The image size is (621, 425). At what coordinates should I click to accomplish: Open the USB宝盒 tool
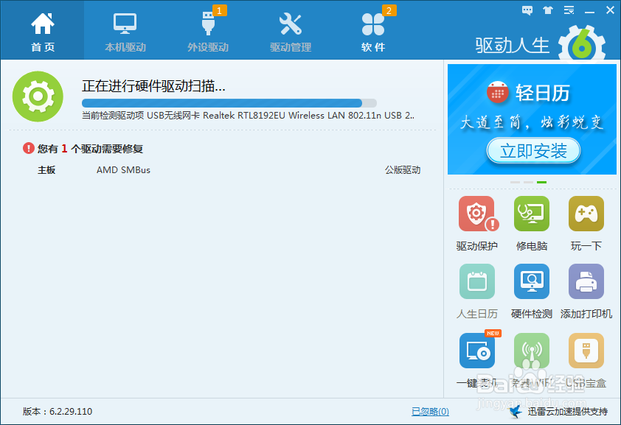pyautogui.click(x=586, y=361)
